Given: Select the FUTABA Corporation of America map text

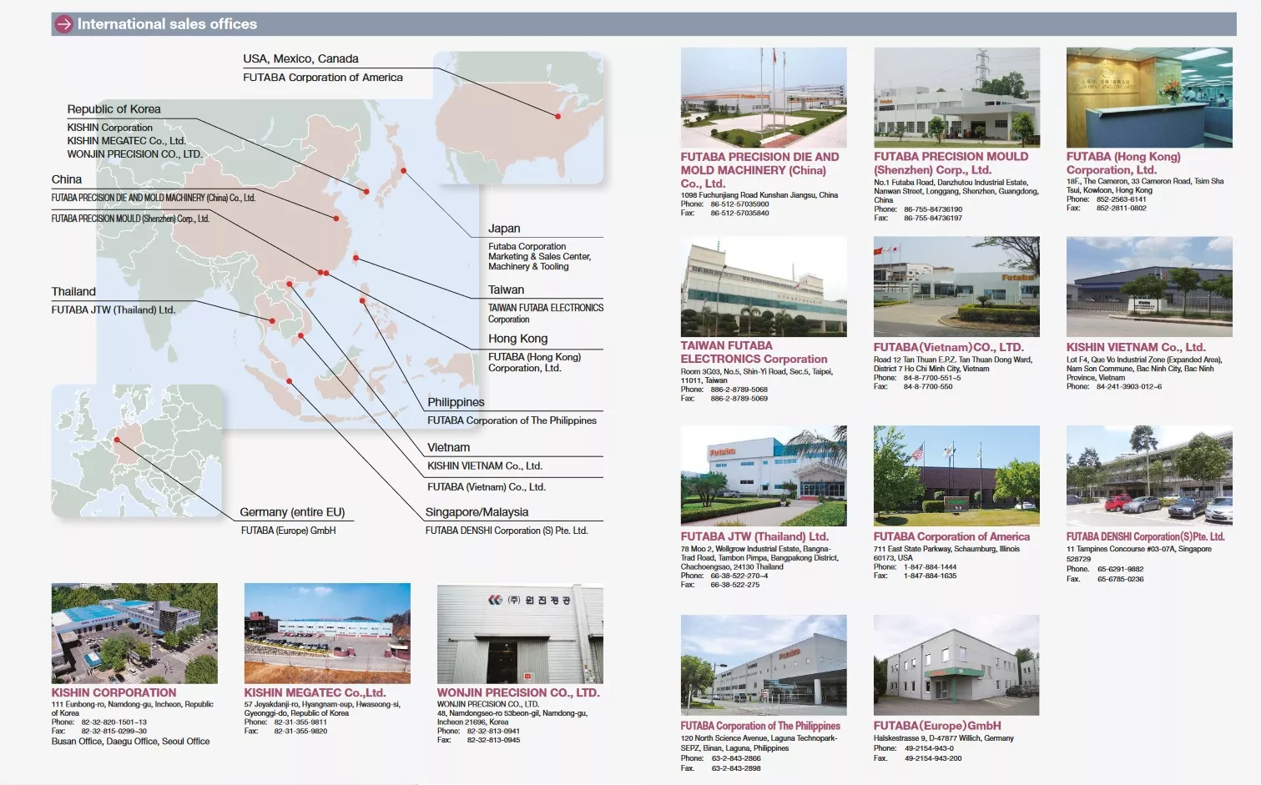Looking at the screenshot, I should coord(323,78).
